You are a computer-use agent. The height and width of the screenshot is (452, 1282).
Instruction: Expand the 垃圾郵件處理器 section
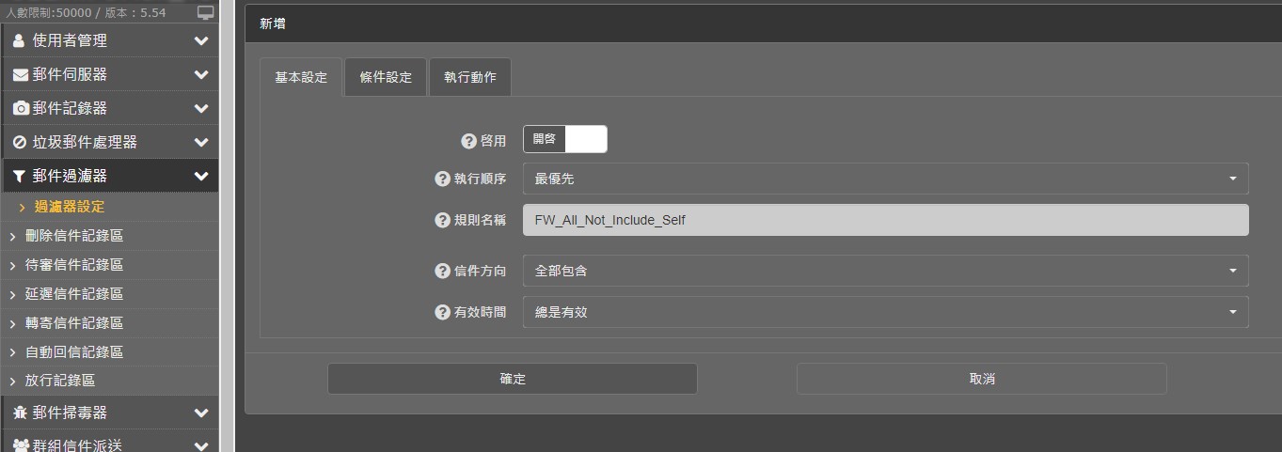(108, 142)
